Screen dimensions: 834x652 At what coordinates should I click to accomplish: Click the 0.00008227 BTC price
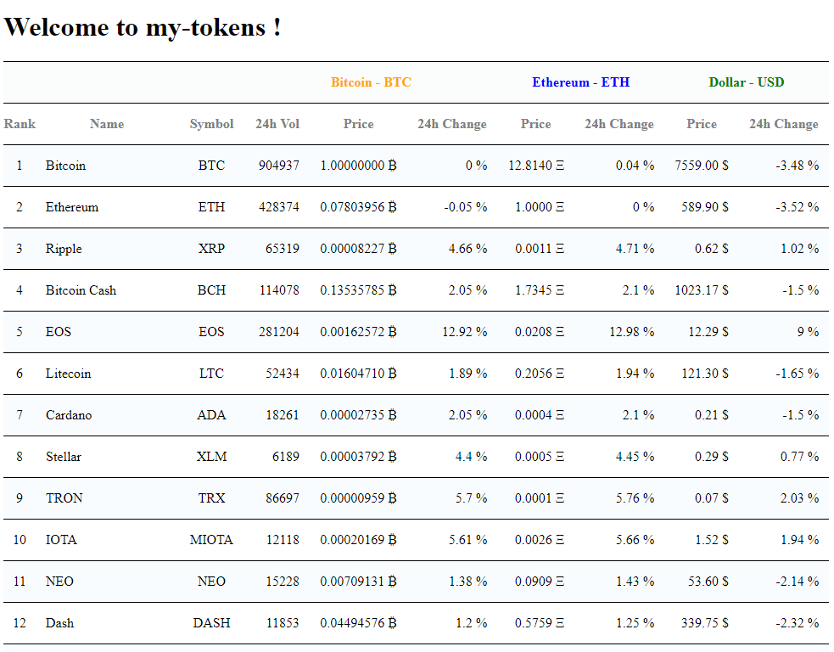(x=359, y=249)
